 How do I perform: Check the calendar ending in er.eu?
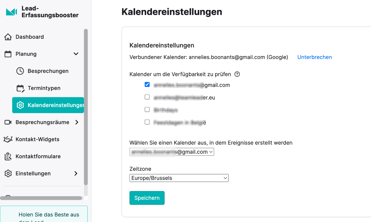(x=147, y=97)
